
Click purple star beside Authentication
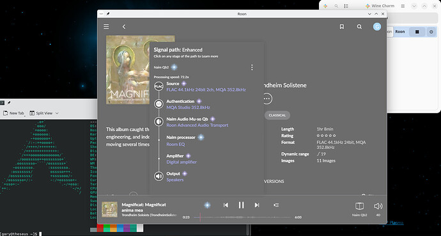coord(199,101)
